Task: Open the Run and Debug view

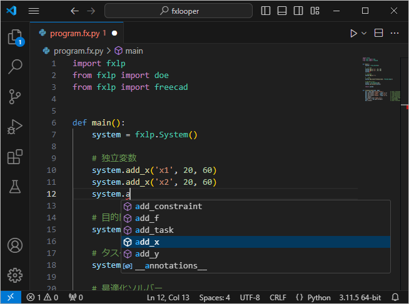Action: 15,126
